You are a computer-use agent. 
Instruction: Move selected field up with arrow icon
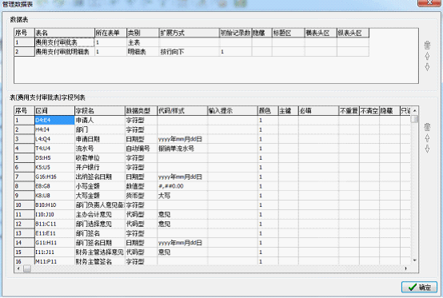[x=427, y=137]
